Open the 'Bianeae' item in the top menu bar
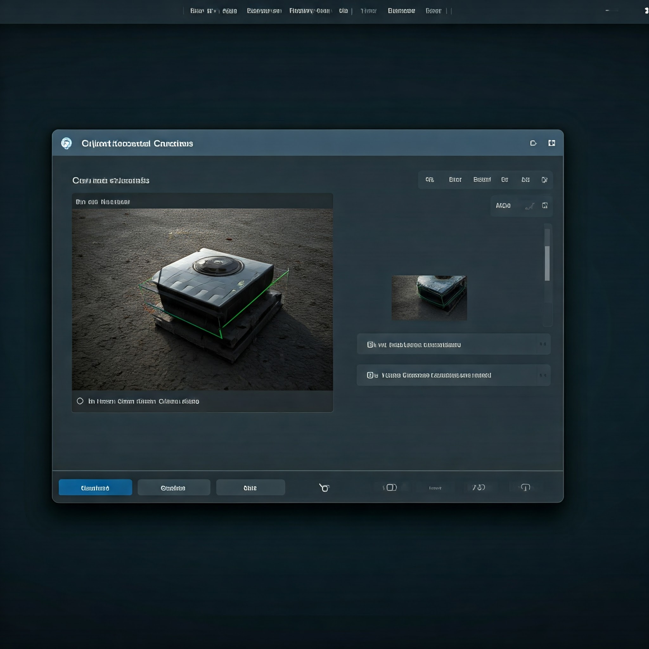This screenshot has height=649, width=649. click(x=401, y=11)
